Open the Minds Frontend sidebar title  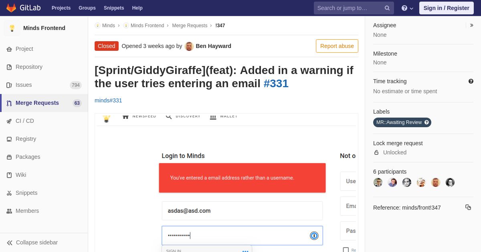(x=44, y=28)
